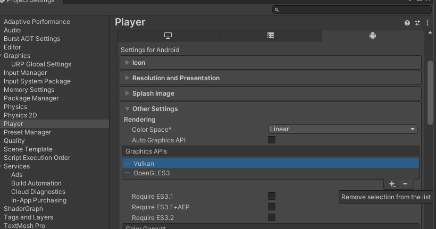Open Preset Manager settings
Screen dimensions: 436x229
click(27, 132)
